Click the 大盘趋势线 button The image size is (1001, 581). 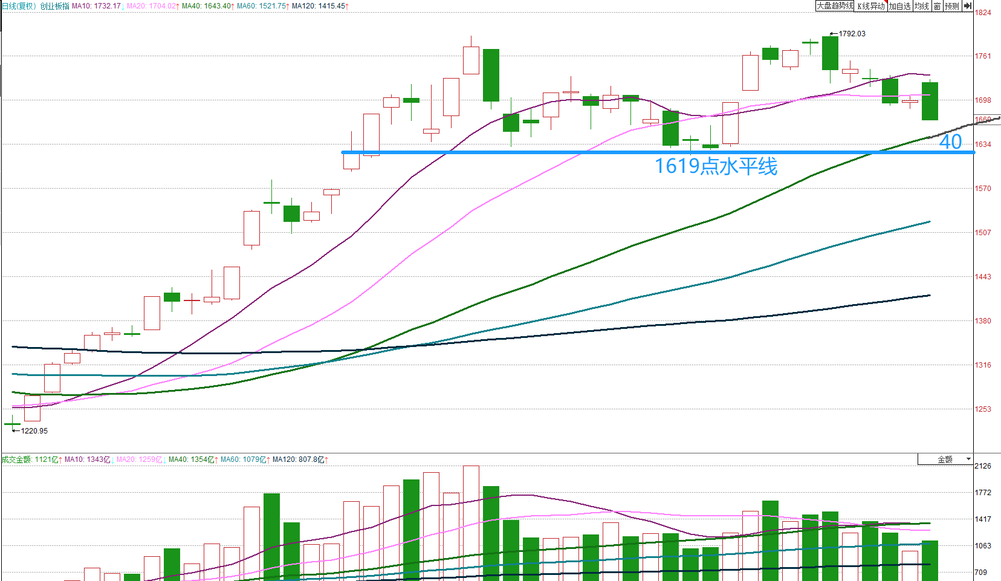[x=835, y=6]
